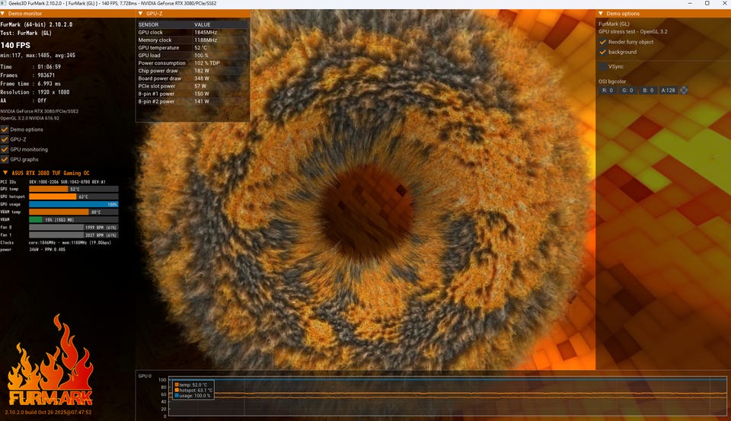Click the GPU stress test - OpenGL 3.2 text
This screenshot has height=421, width=731.
coord(633,32)
